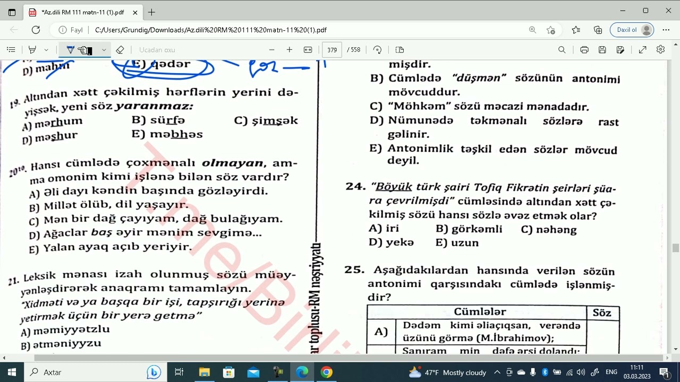
Task: Click option 'A) məmiyyətzlu' in question 21
Action: coord(65,331)
